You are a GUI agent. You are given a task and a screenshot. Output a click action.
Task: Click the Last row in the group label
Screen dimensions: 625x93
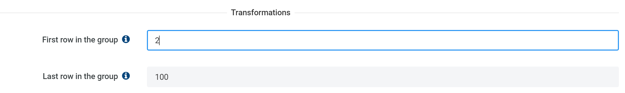[80, 76]
